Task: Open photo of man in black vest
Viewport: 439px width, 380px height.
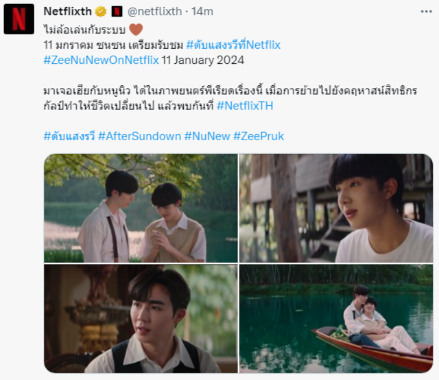Action: coord(141,319)
